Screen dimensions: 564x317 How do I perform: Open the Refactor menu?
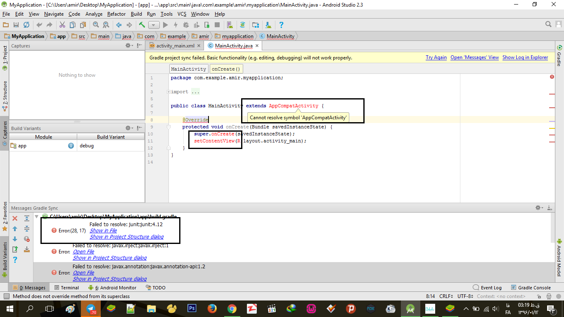[x=116, y=14]
